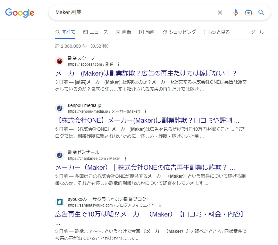The image size is (278, 245).
Task: Start voice search with the microphone icon
Action: pos(236,12)
